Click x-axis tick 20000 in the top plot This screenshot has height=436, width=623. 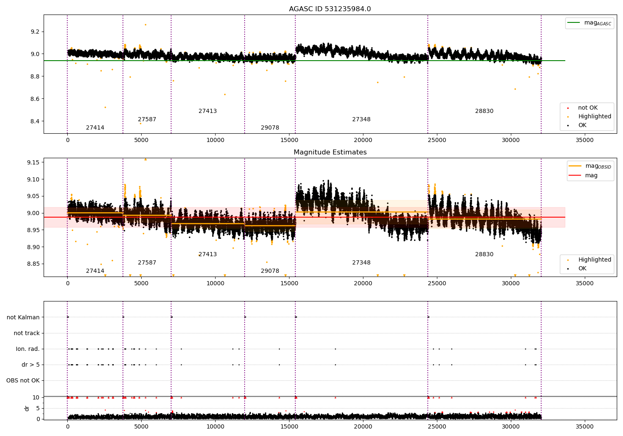pyautogui.click(x=363, y=140)
